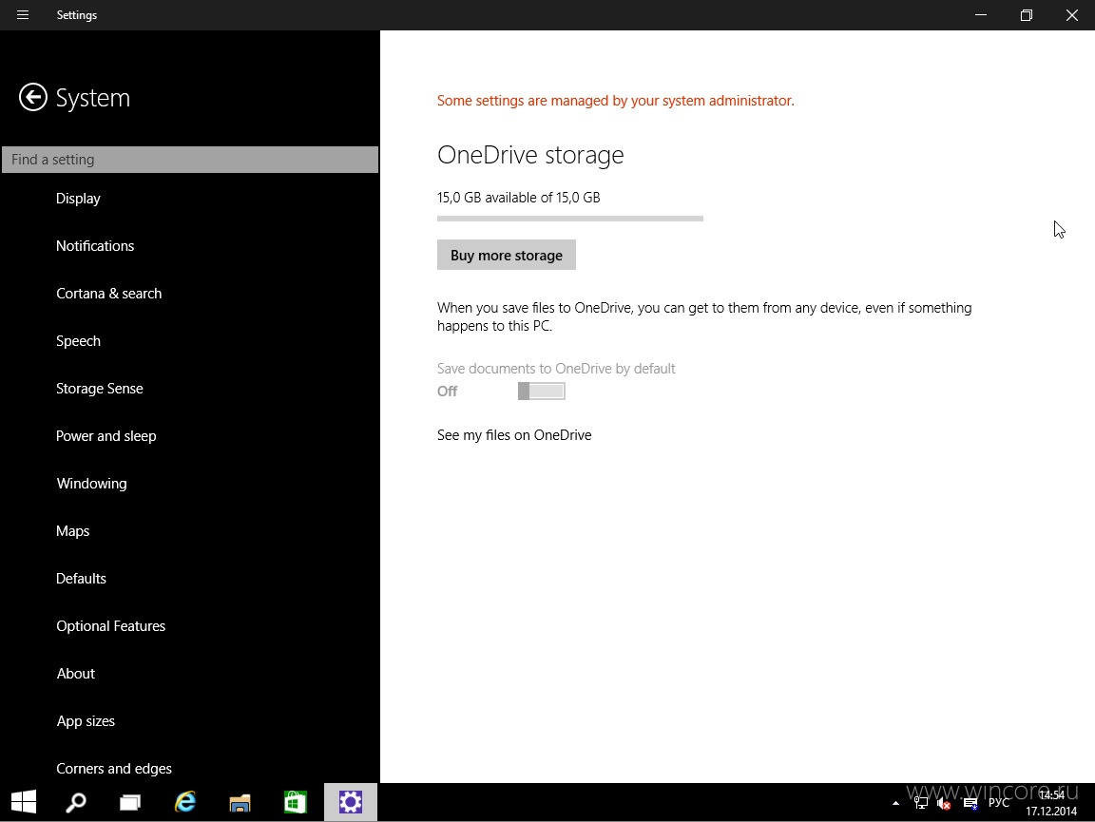
Task: Open Task View on the taskbar
Action: coord(130,802)
